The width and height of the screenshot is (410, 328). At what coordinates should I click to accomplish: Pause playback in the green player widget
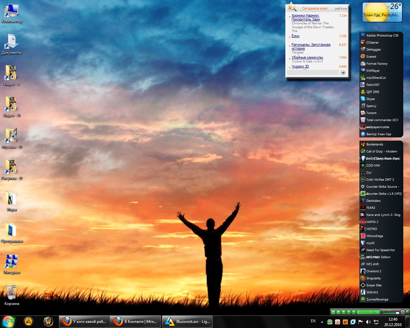(x=338, y=312)
